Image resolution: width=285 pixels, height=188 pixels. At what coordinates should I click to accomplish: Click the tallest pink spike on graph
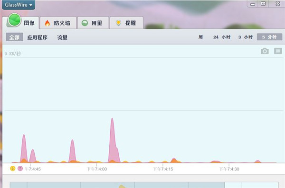113,140
